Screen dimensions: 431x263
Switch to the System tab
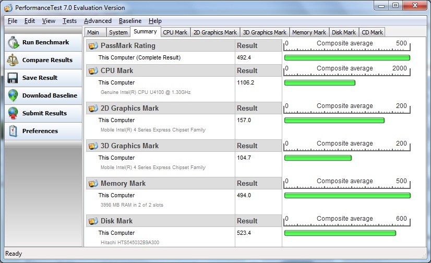coord(118,32)
